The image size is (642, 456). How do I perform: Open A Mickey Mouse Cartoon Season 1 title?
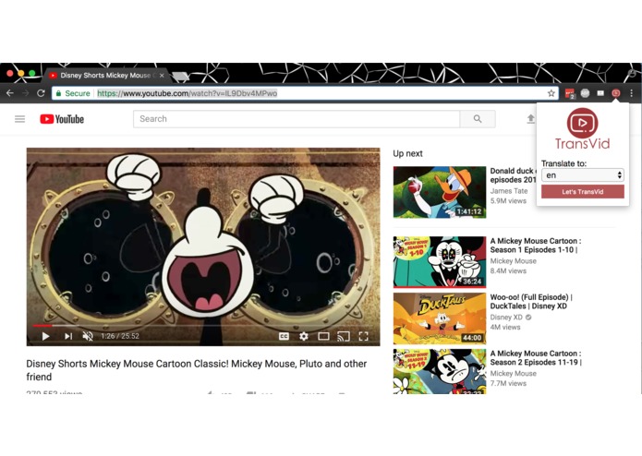[x=536, y=246]
